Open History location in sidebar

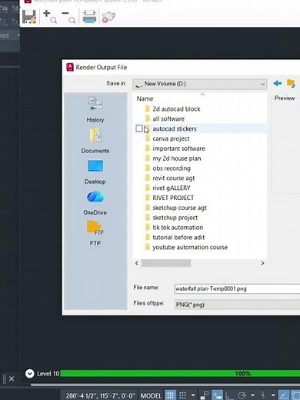95,110
